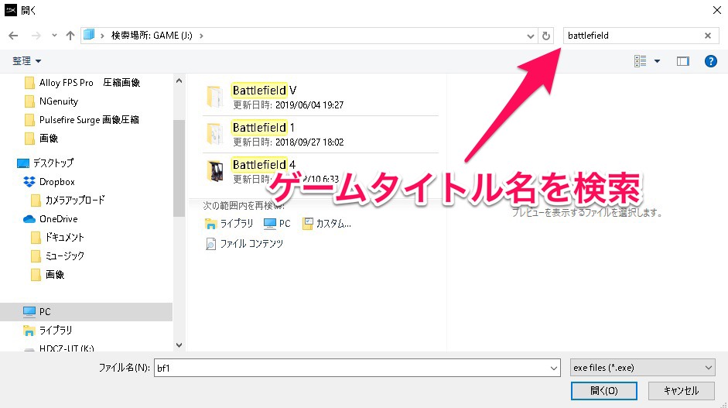Click the address bar location icon
This screenshot has width=728, height=408.
[x=89, y=35]
